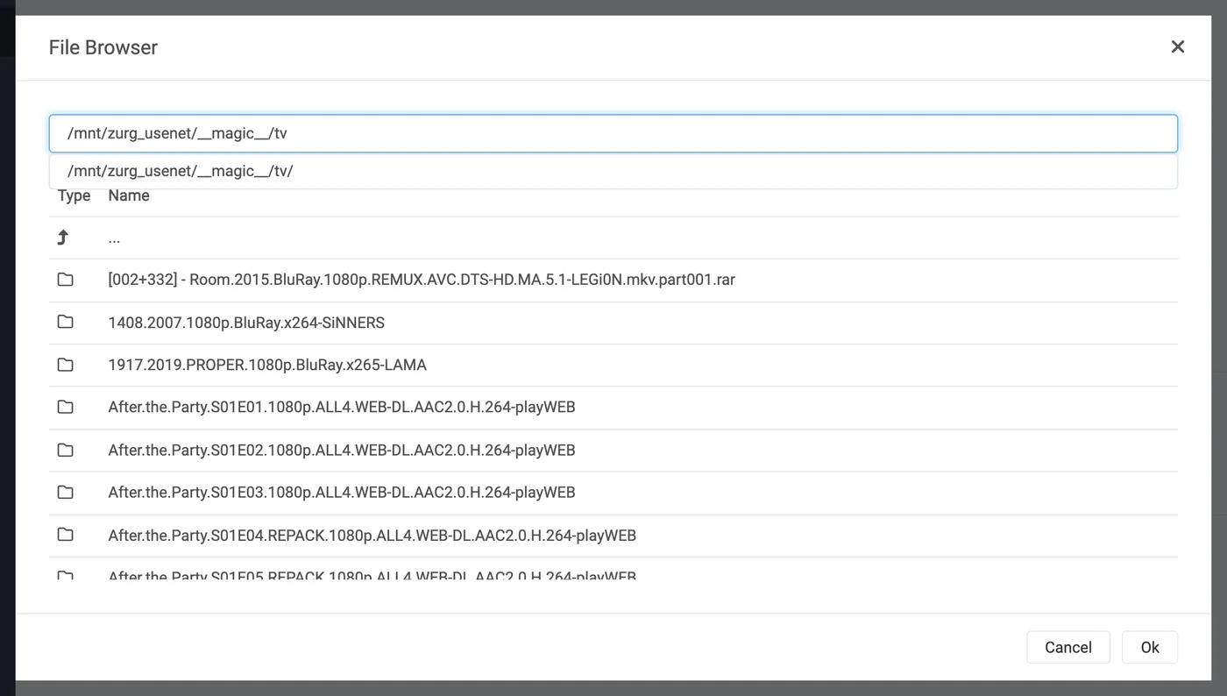Click folder icon for After.the.Party.S01E03 row
Viewport: 1227px width, 696px height.
coord(65,492)
